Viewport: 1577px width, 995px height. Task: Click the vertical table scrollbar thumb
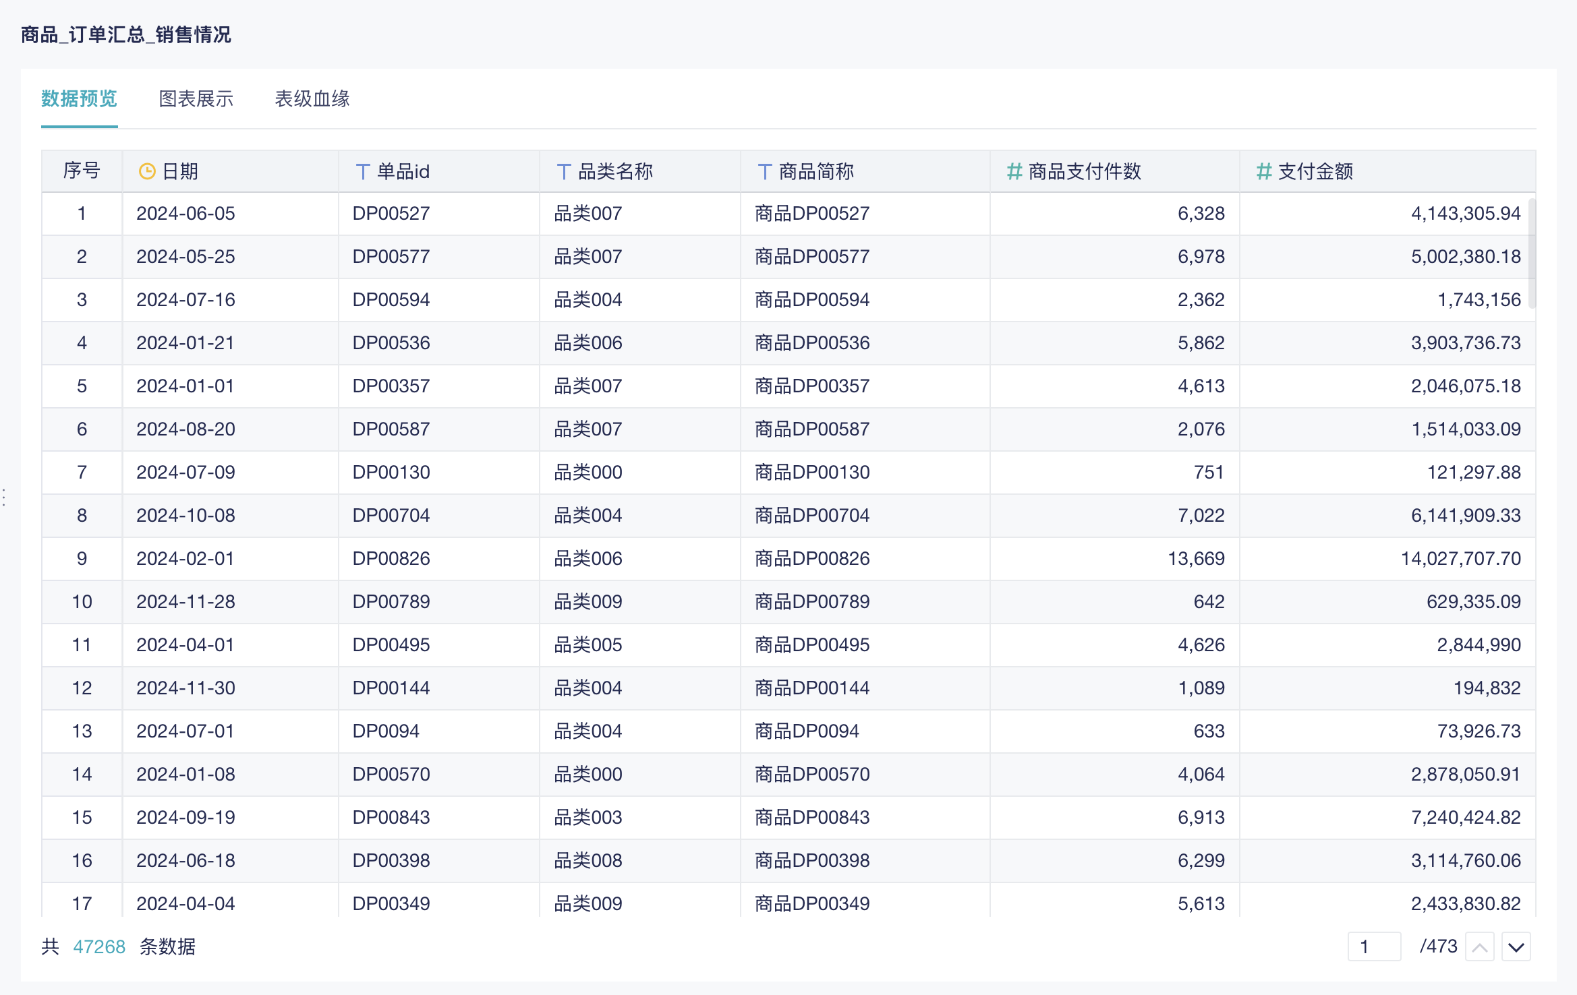tap(1531, 253)
